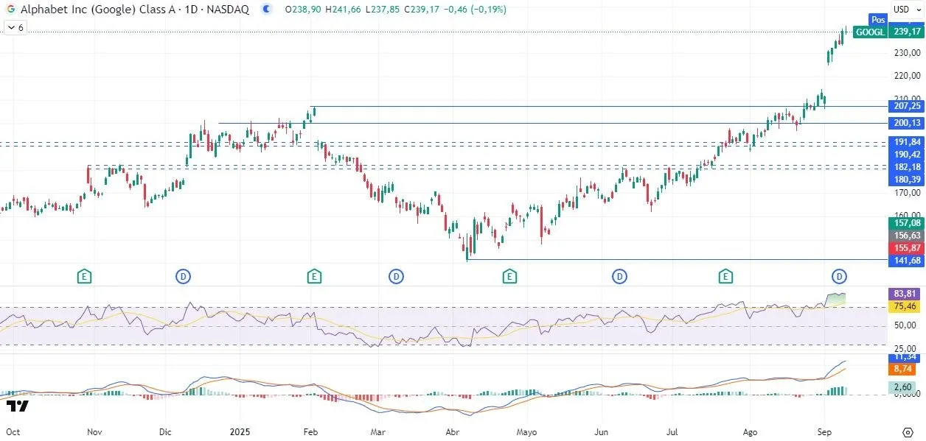Open the earnings marker near November
Viewport: 926px width, 441px height.
coord(85,277)
